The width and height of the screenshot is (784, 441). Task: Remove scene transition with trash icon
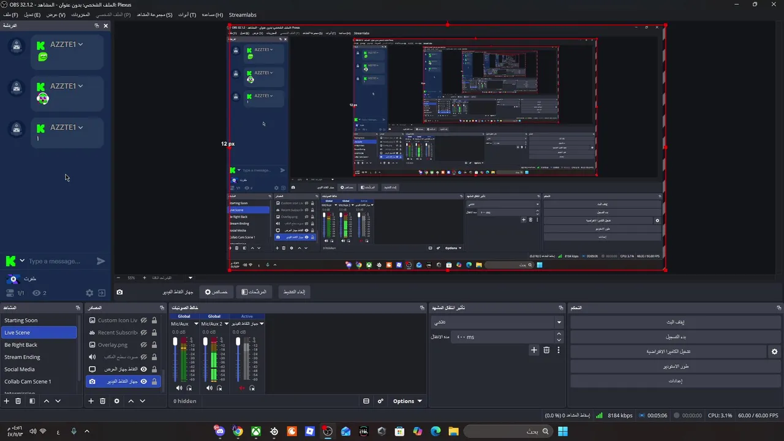point(546,350)
